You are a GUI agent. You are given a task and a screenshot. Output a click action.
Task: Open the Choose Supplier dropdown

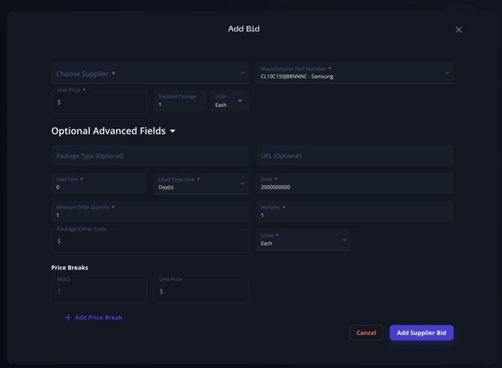coord(150,73)
